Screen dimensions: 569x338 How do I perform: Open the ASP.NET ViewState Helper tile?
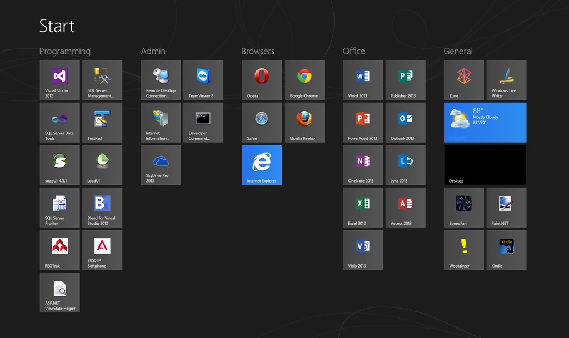pos(59,292)
